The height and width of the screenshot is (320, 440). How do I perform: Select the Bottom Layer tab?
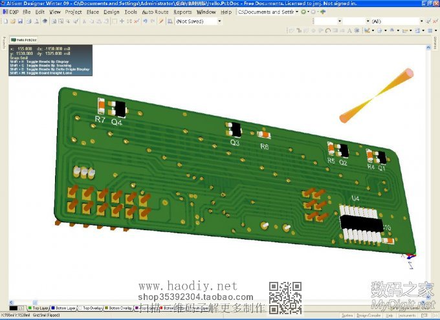click(65, 308)
